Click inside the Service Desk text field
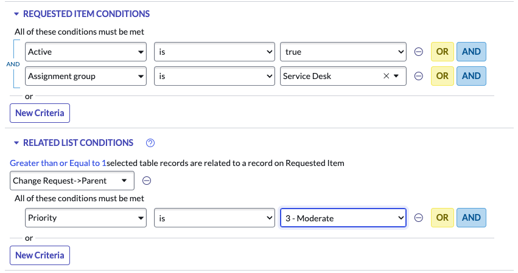Screen dimensions: 518x273 click(329, 76)
